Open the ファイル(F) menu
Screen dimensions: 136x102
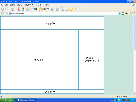click(5, 5)
